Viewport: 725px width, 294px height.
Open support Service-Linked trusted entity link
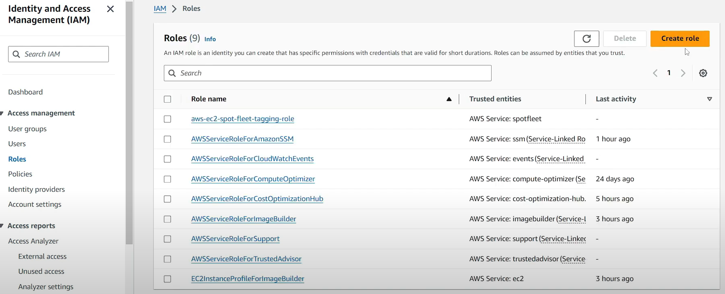coord(563,239)
